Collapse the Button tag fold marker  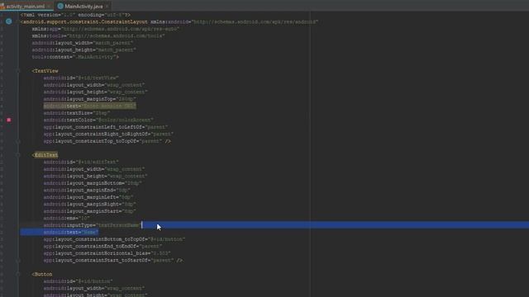tap(18, 274)
